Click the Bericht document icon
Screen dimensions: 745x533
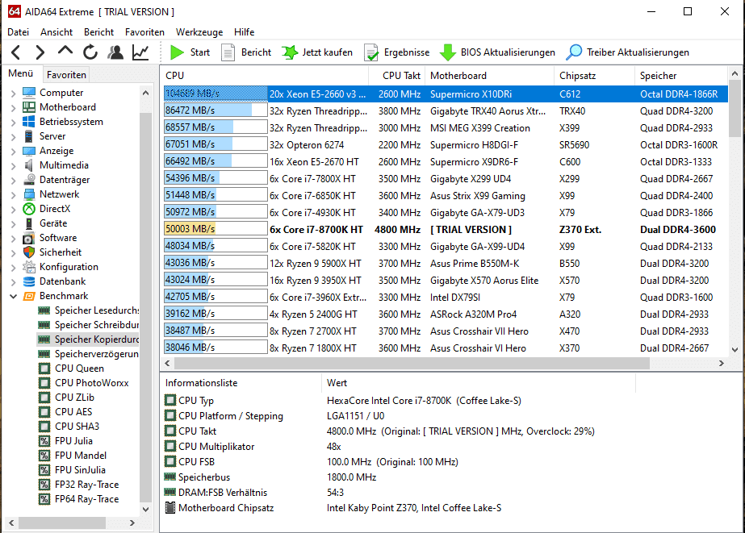(228, 52)
